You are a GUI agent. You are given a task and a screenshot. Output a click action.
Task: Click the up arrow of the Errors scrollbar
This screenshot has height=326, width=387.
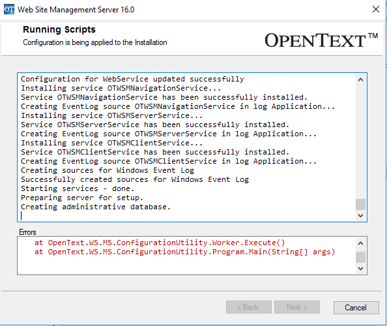point(360,243)
